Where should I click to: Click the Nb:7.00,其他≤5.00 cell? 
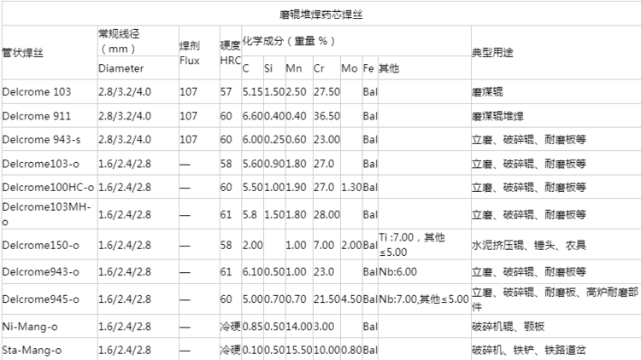pyautogui.click(x=424, y=299)
